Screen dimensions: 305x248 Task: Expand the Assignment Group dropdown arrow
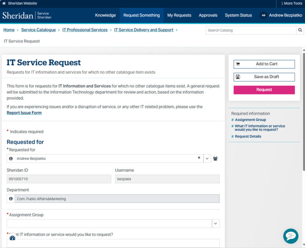coord(216,223)
